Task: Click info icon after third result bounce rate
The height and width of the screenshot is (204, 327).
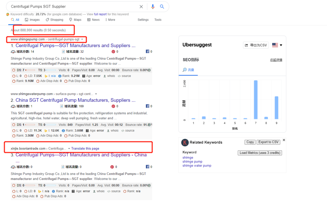Action: [x=149, y=186]
